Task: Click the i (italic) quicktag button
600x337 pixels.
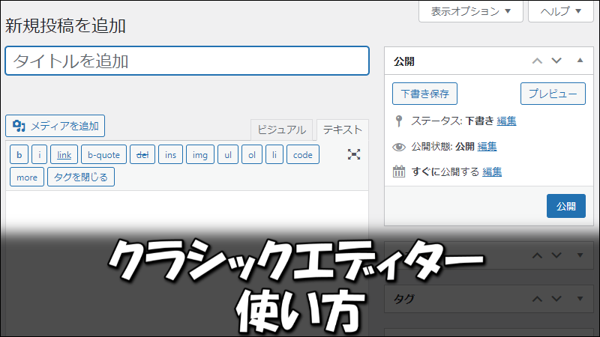Action: click(39, 155)
